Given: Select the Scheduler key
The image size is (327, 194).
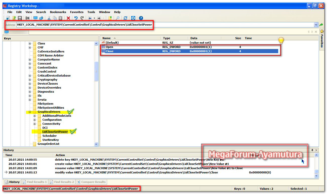Looking at the screenshot, I should pyautogui.click(x=50, y=136).
